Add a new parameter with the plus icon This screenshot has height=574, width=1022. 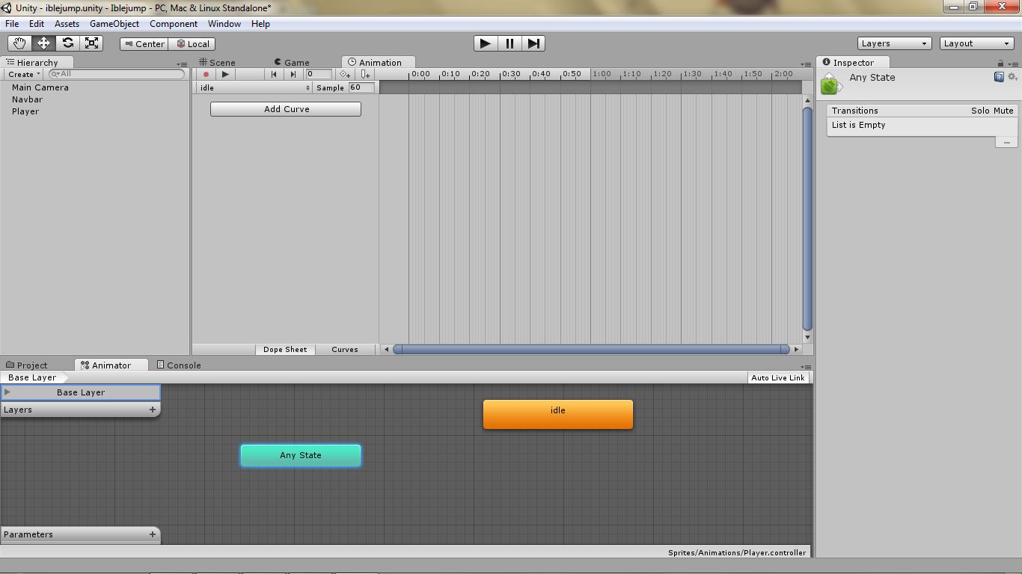point(153,534)
